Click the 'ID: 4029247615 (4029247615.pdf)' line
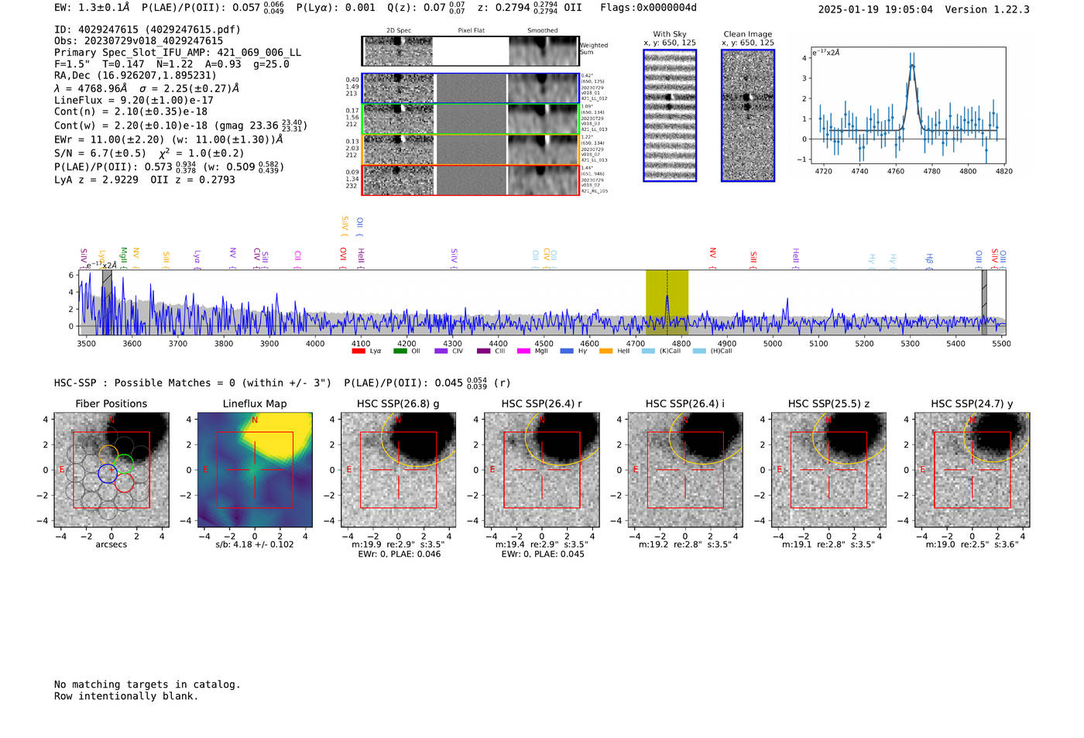 147,29
